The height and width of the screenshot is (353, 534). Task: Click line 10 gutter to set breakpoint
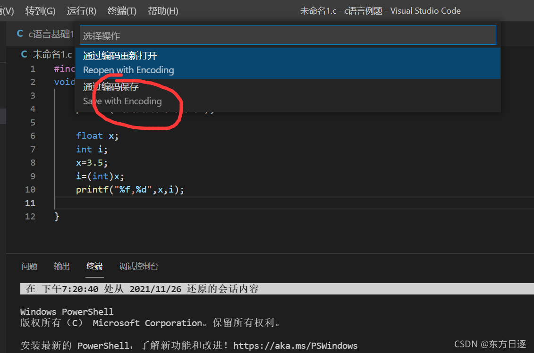pyautogui.click(x=19, y=189)
